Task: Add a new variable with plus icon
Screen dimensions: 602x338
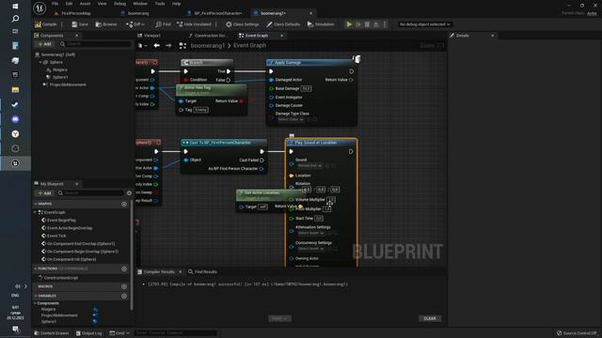Action: click(x=124, y=296)
